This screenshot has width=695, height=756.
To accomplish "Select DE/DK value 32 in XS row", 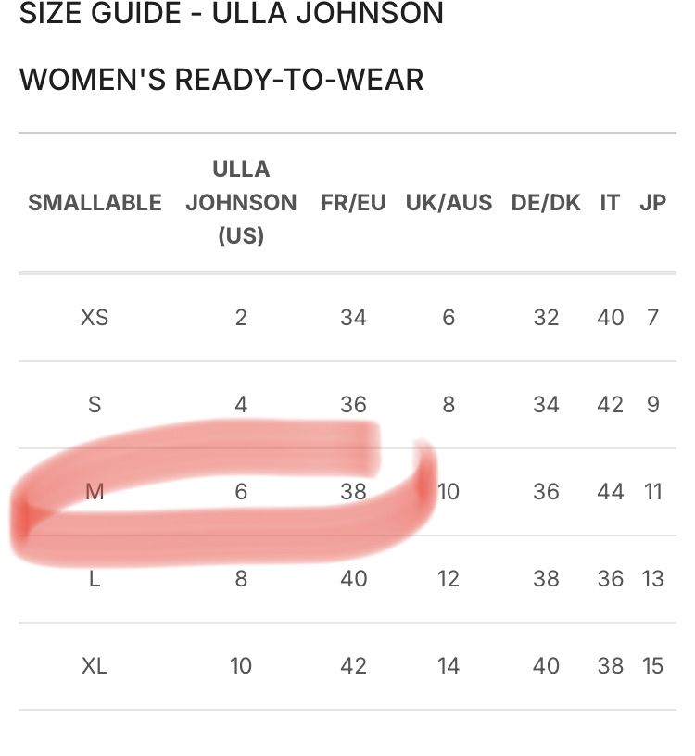I will point(546,318).
